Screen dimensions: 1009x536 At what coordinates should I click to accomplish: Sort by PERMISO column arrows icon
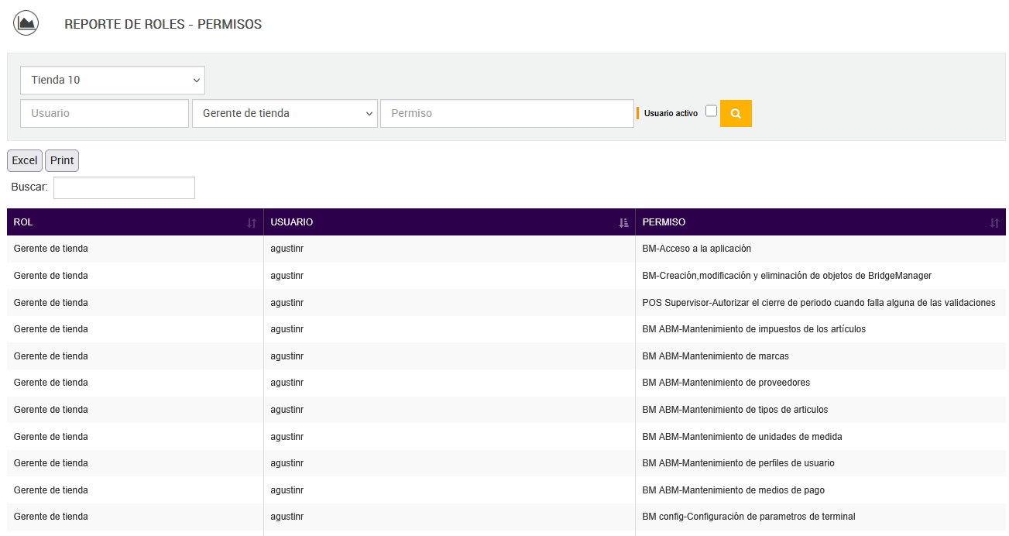pyautogui.click(x=995, y=223)
